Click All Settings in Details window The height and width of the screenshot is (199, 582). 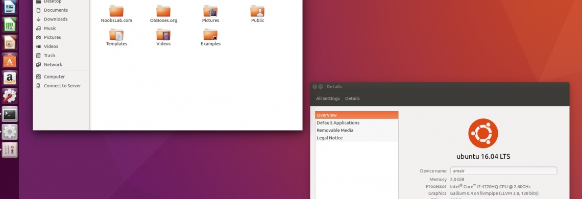pyautogui.click(x=328, y=99)
